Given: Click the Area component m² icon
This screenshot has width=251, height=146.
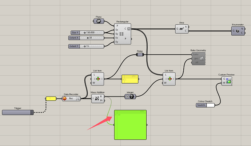Looking at the screenshot, I should [182, 29].
